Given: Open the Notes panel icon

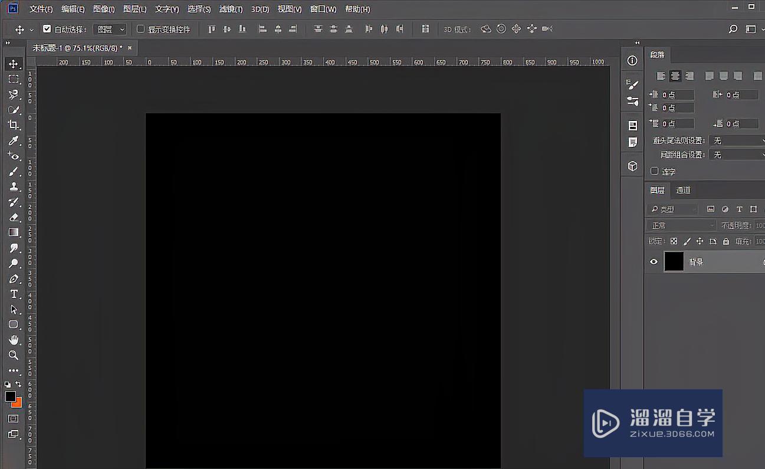Looking at the screenshot, I should pos(632,142).
